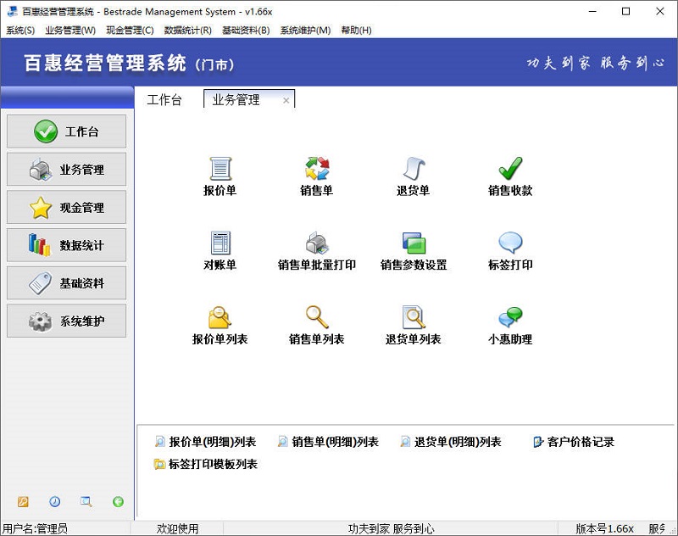Viewport: 678px width, 536px height.
Task: Click the 对账单 statement icon
Action: [221, 250]
